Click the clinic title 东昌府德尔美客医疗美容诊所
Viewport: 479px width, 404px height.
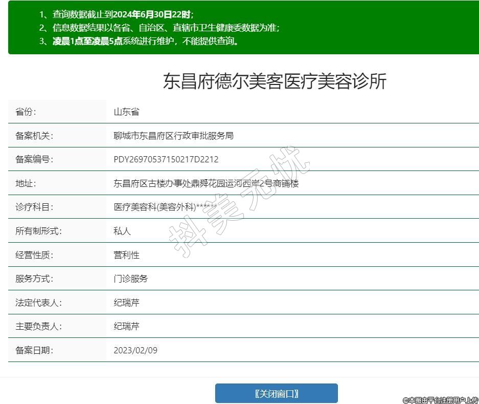point(275,82)
